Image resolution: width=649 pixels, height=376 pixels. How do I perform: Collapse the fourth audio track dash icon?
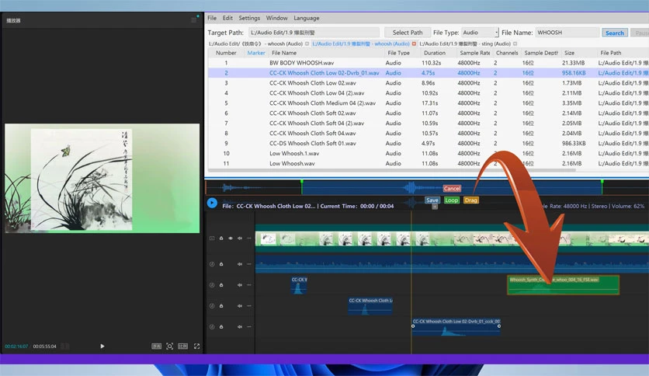pos(248,327)
